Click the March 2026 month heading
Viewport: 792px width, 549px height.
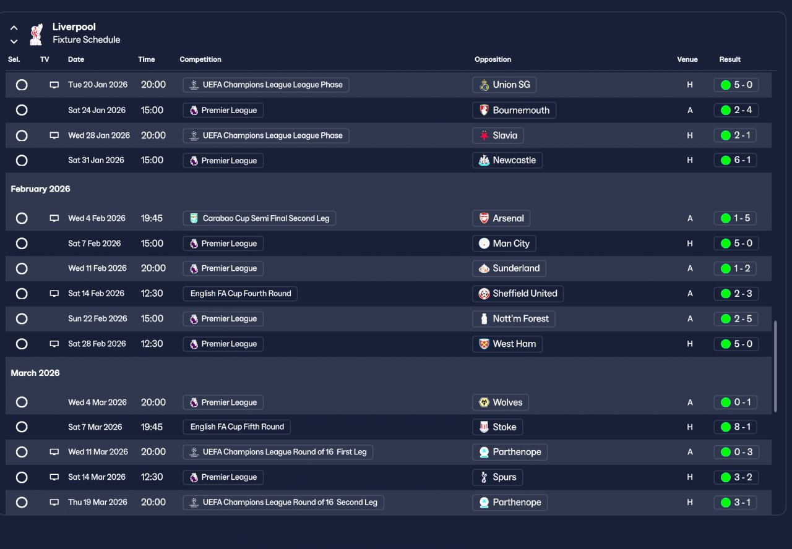click(36, 373)
